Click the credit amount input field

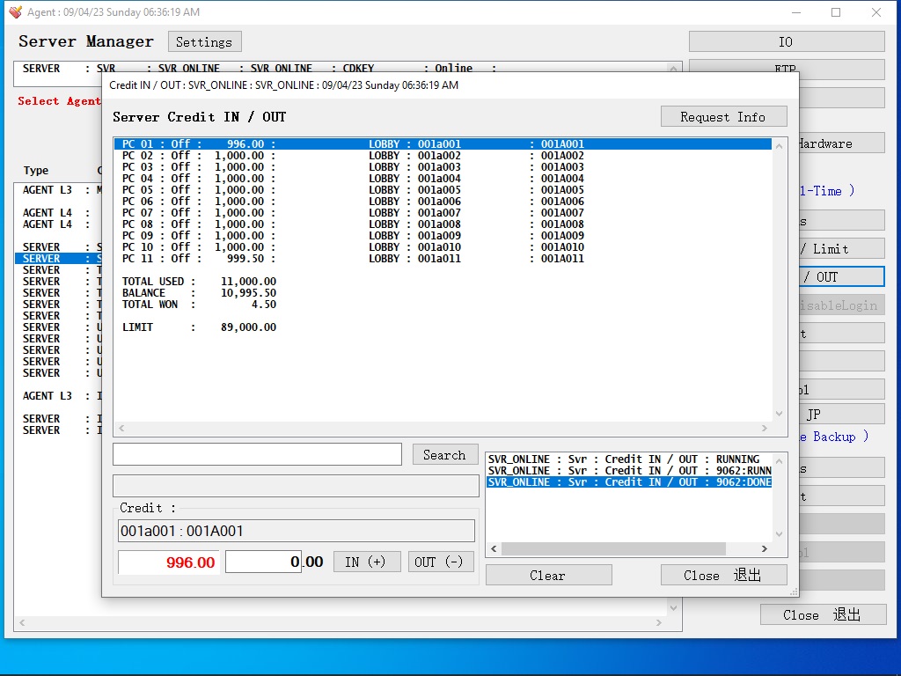tap(264, 562)
